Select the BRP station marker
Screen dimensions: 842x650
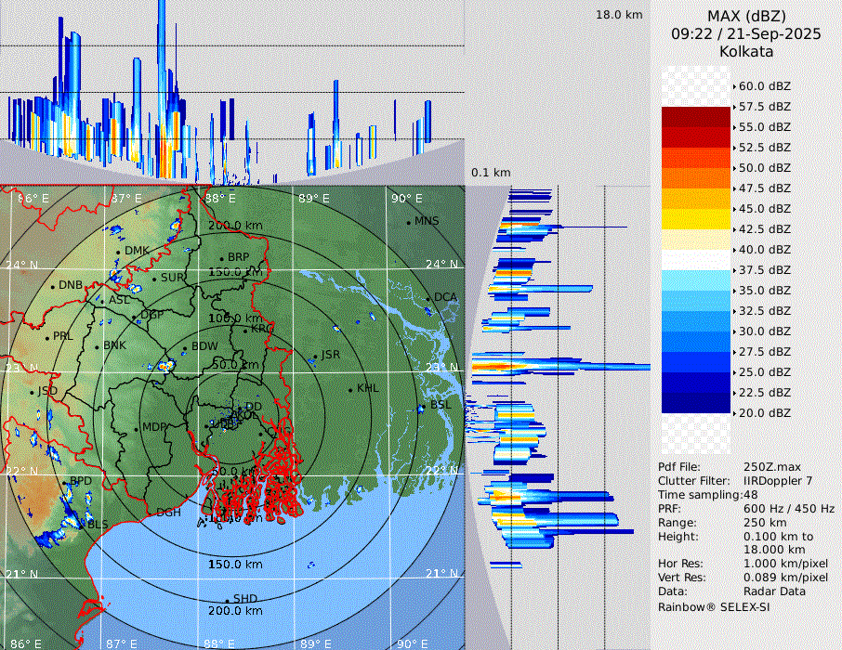222,258
